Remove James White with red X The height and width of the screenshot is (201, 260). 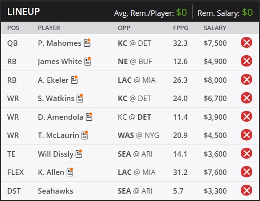pyautogui.click(x=246, y=61)
